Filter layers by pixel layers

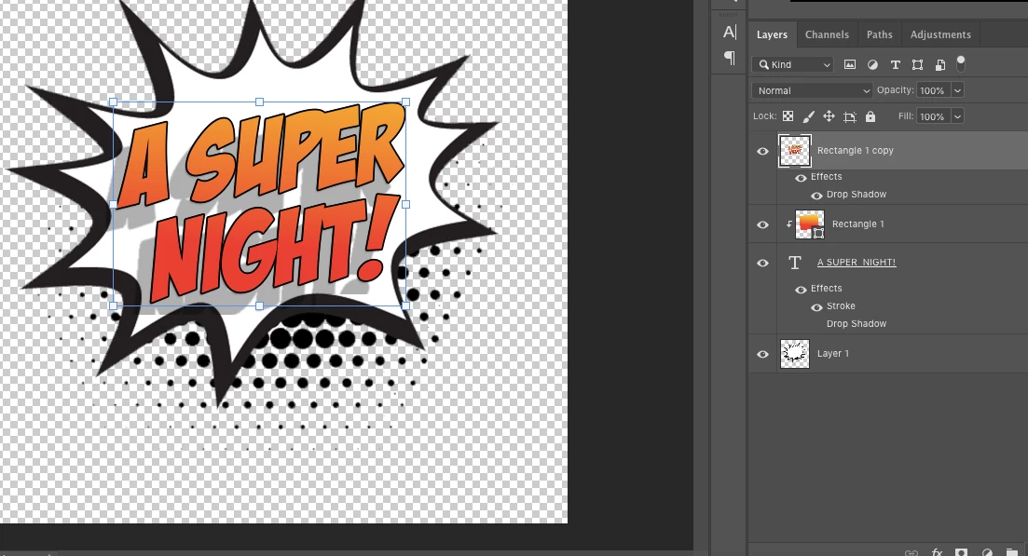click(850, 64)
